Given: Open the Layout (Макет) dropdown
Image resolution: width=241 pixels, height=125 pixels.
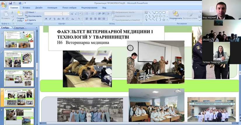Looking at the screenshot, I should pyautogui.click(x=30, y=12).
